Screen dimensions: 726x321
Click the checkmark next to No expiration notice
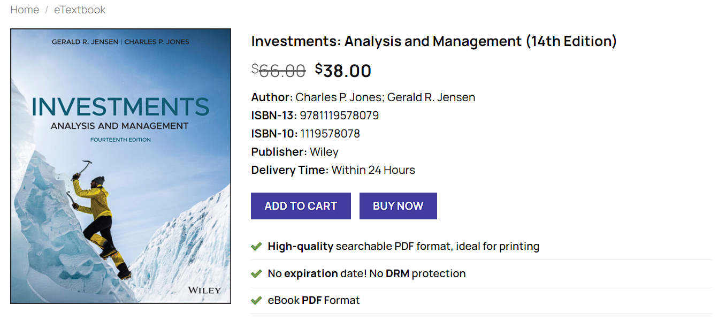click(x=255, y=273)
